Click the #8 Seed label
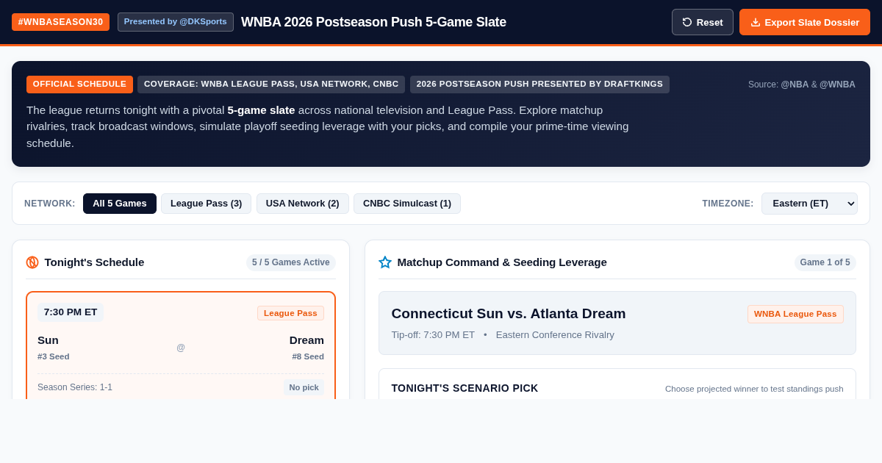The width and height of the screenshot is (882, 463). [x=308, y=356]
